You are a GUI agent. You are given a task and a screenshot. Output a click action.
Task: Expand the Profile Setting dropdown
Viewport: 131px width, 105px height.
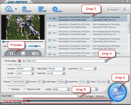106,61
